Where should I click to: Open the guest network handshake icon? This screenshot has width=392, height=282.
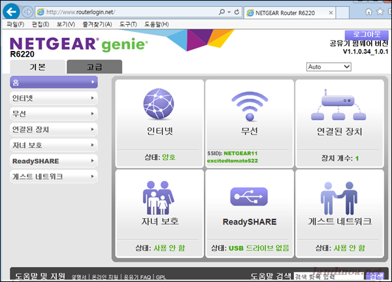coord(339,198)
